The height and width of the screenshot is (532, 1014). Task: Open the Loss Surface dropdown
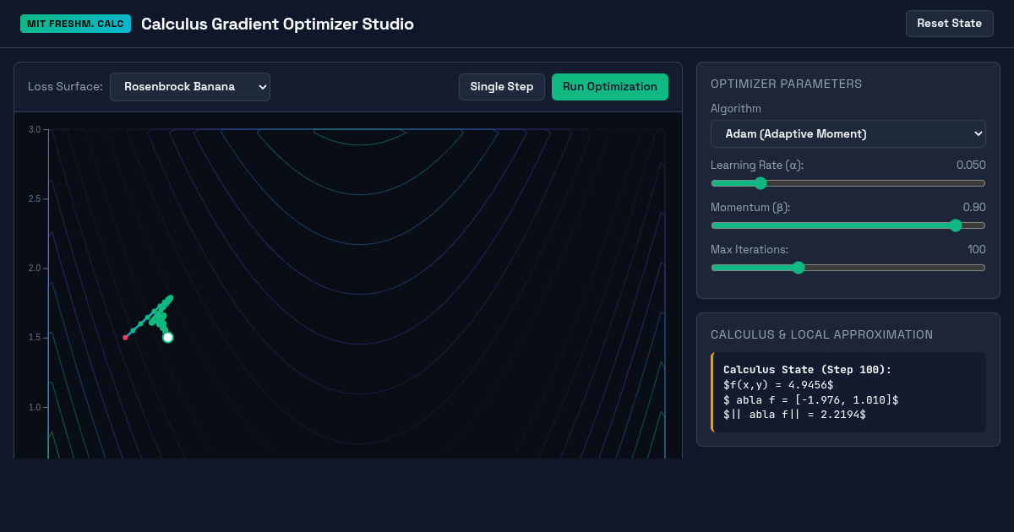pyautogui.click(x=190, y=87)
